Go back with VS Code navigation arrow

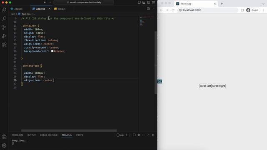pos(45,2)
